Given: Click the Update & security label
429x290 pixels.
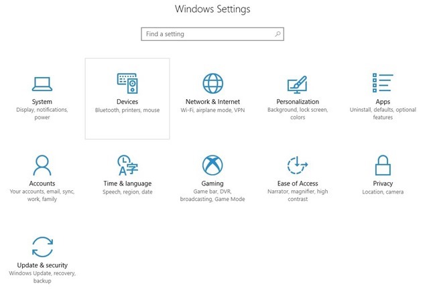Looking at the screenshot, I should pyautogui.click(x=42, y=265).
